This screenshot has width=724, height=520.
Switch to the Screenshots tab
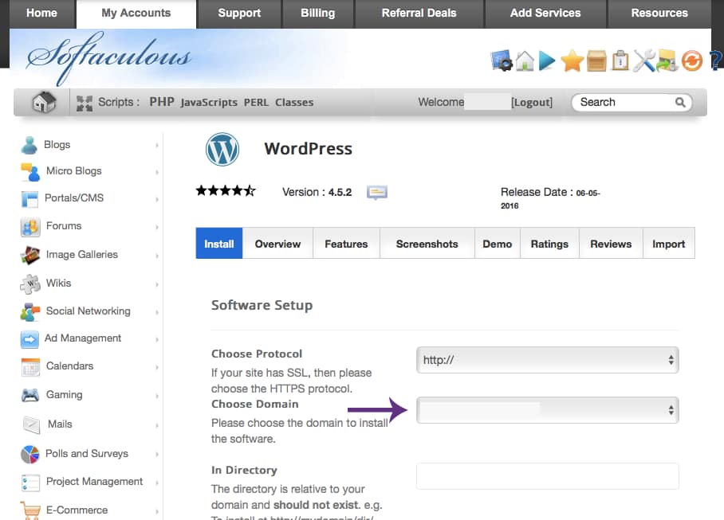coord(427,244)
